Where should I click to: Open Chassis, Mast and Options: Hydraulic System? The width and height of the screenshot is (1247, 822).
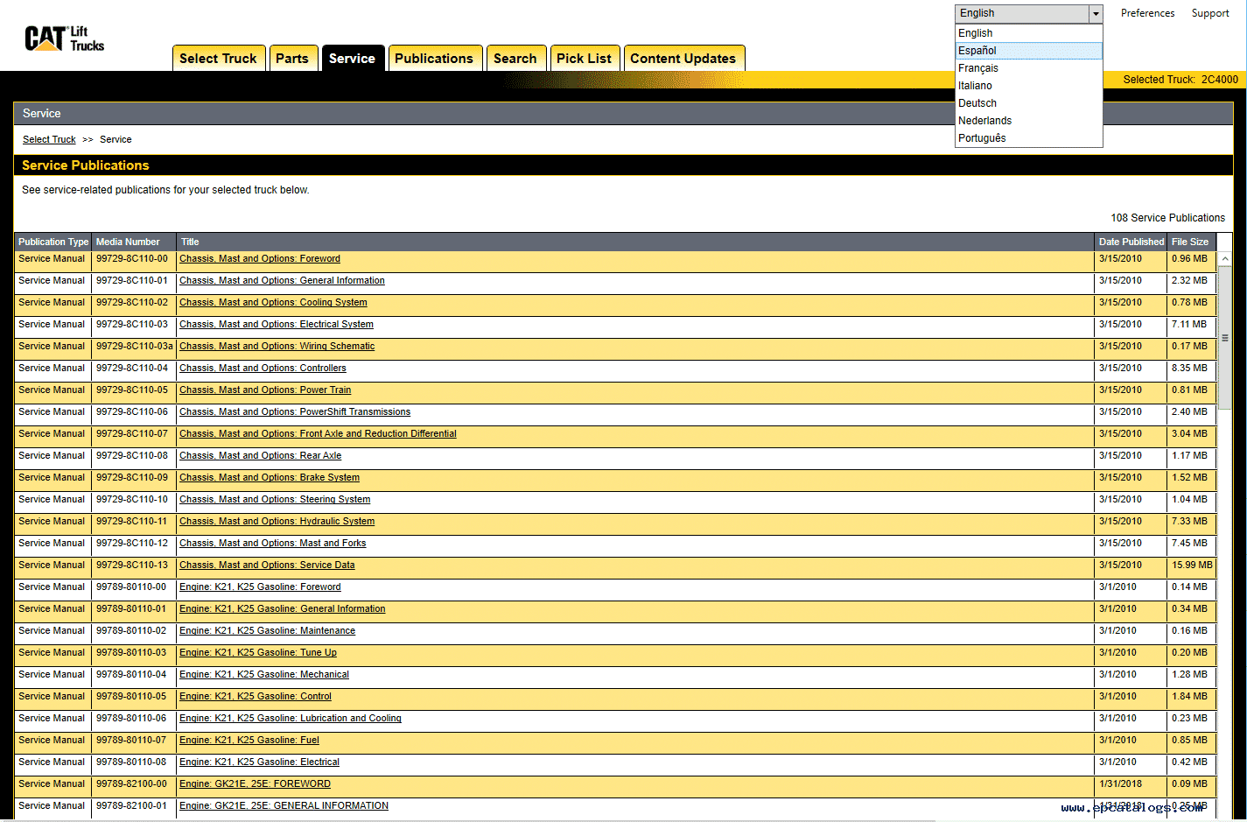(x=277, y=522)
